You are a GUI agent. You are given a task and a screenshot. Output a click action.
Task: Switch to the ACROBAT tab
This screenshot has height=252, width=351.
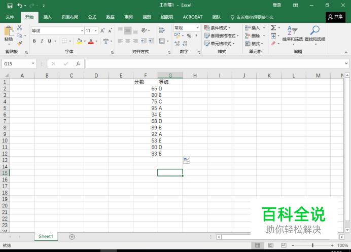point(193,17)
